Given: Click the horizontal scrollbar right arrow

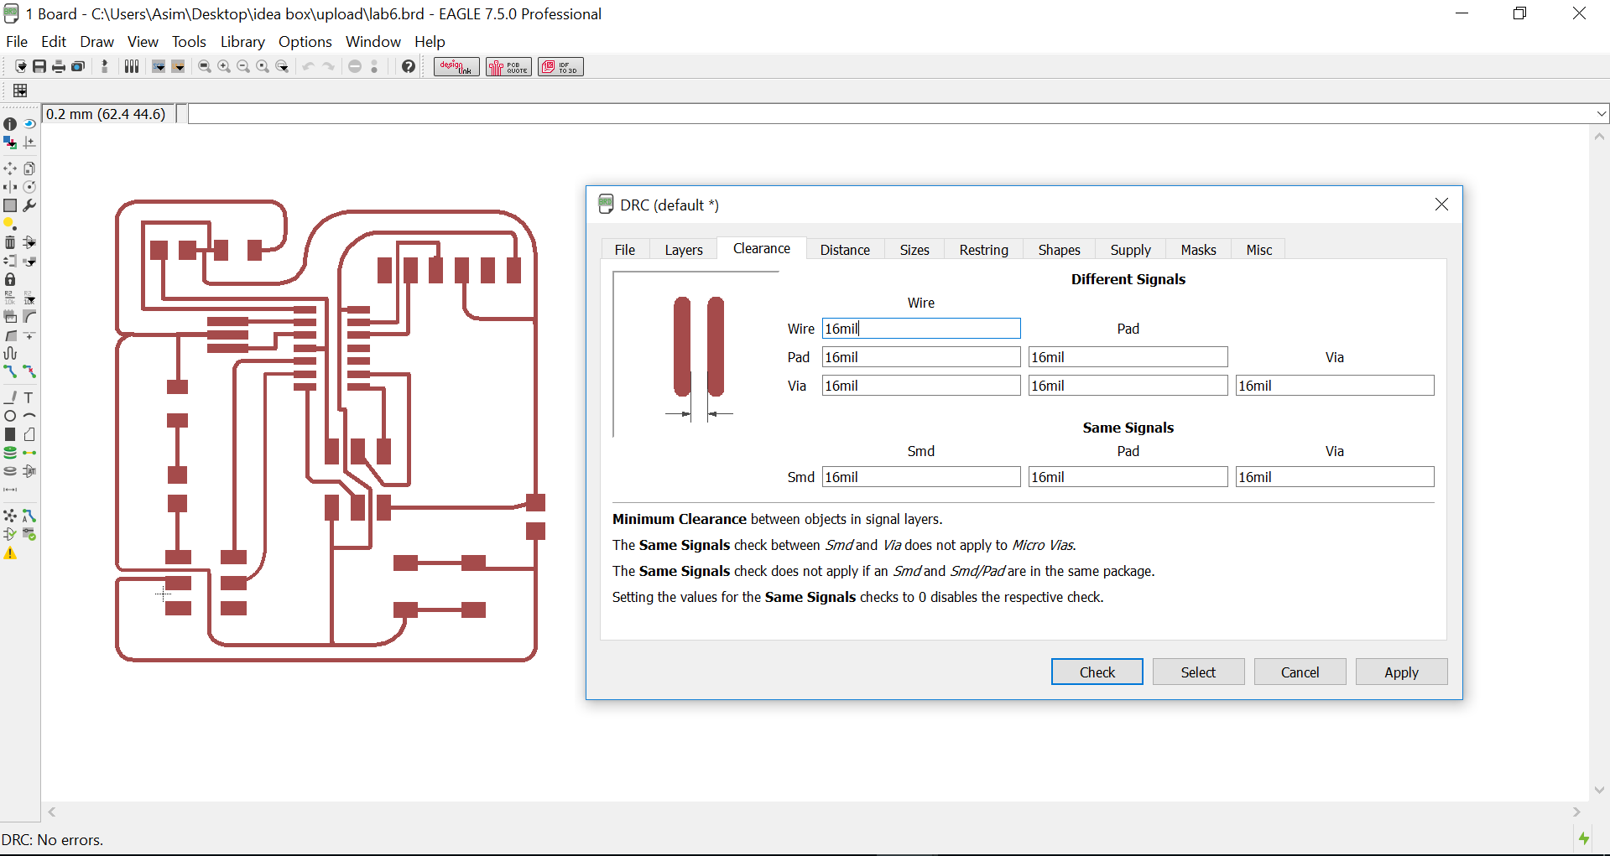Looking at the screenshot, I should point(1576,812).
